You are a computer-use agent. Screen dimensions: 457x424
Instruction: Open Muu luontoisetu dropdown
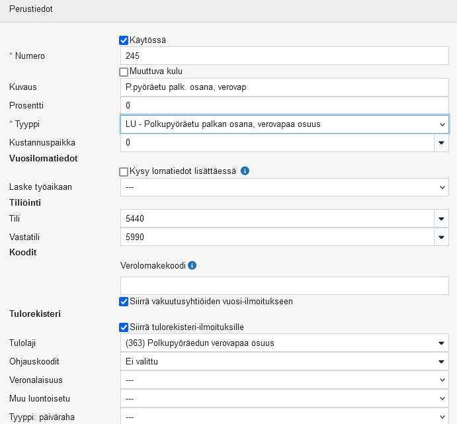tap(284, 399)
